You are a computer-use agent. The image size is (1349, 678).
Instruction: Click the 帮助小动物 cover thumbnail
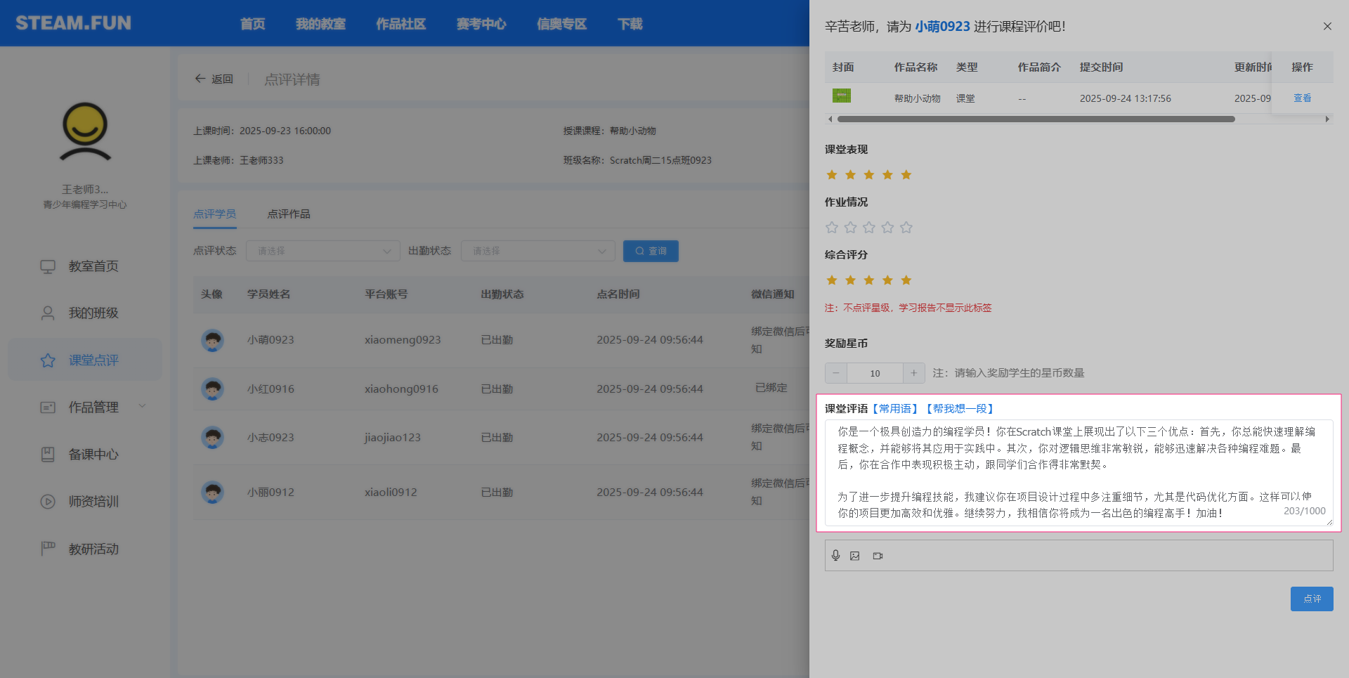click(841, 96)
